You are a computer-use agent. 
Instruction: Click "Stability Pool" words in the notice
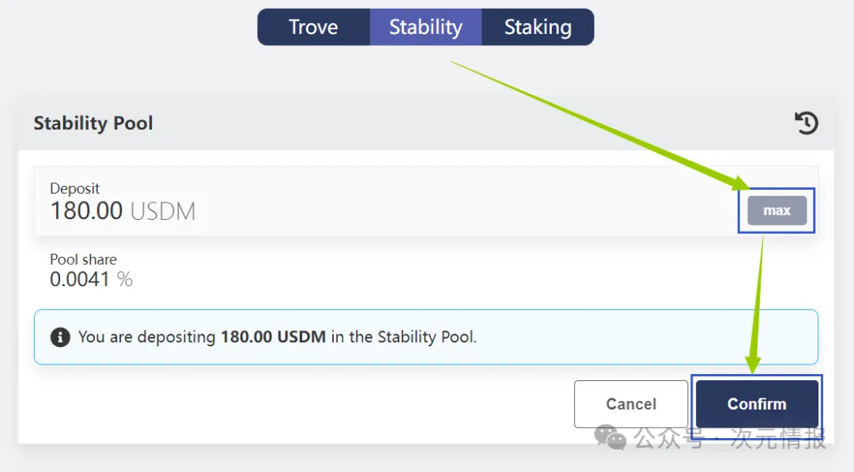(426, 337)
